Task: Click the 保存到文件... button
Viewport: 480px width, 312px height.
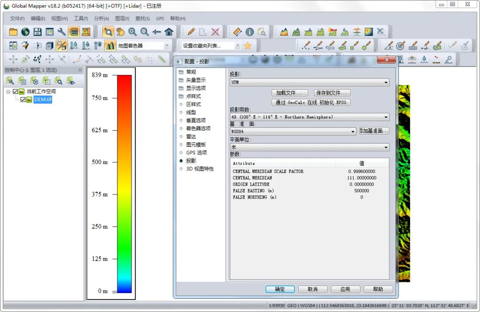Action: point(332,93)
